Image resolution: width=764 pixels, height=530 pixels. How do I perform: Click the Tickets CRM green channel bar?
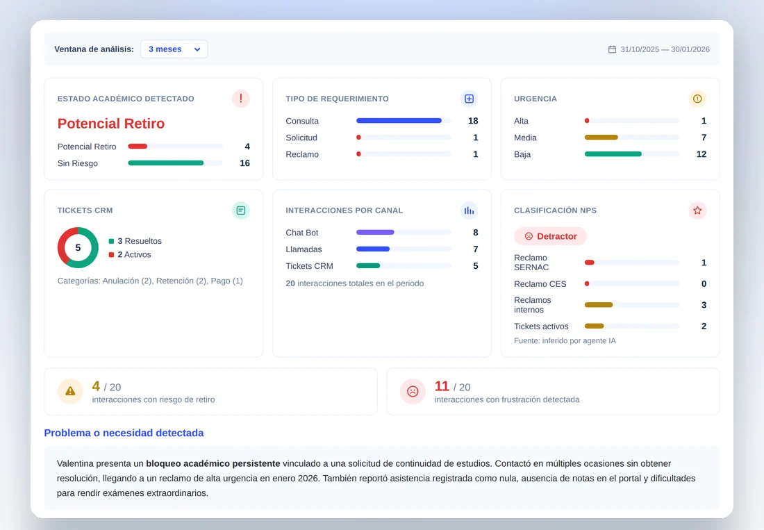pos(368,265)
